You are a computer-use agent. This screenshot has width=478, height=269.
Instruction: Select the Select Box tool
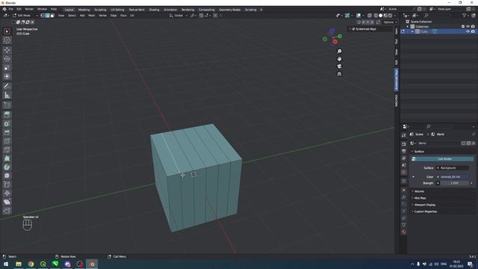pyautogui.click(x=7, y=31)
